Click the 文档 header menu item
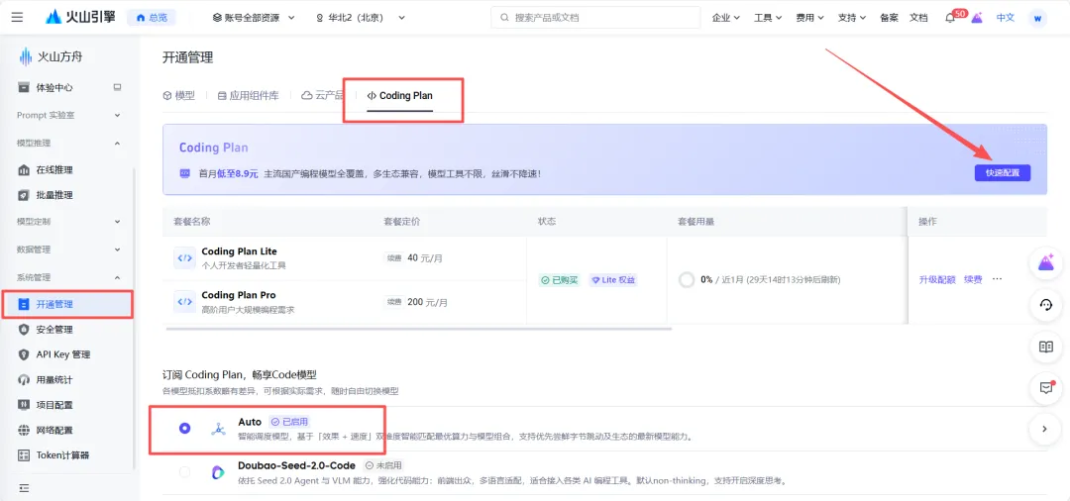Image resolution: width=1070 pixels, height=501 pixels. click(918, 18)
